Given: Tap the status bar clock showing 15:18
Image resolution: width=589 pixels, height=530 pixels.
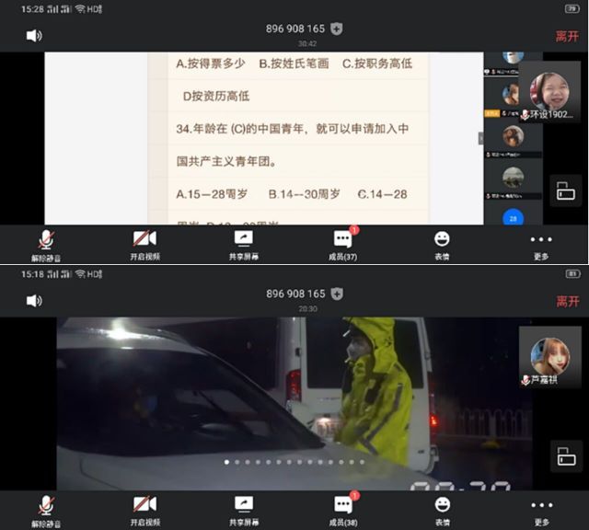Looking at the screenshot, I should tap(32, 274).
